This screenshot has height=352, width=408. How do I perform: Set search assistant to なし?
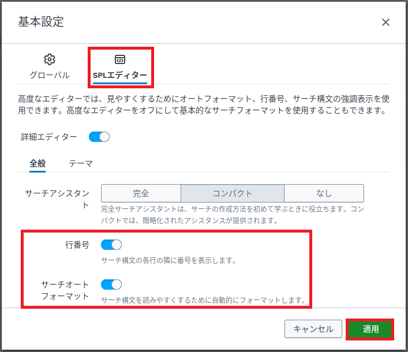[x=324, y=193]
